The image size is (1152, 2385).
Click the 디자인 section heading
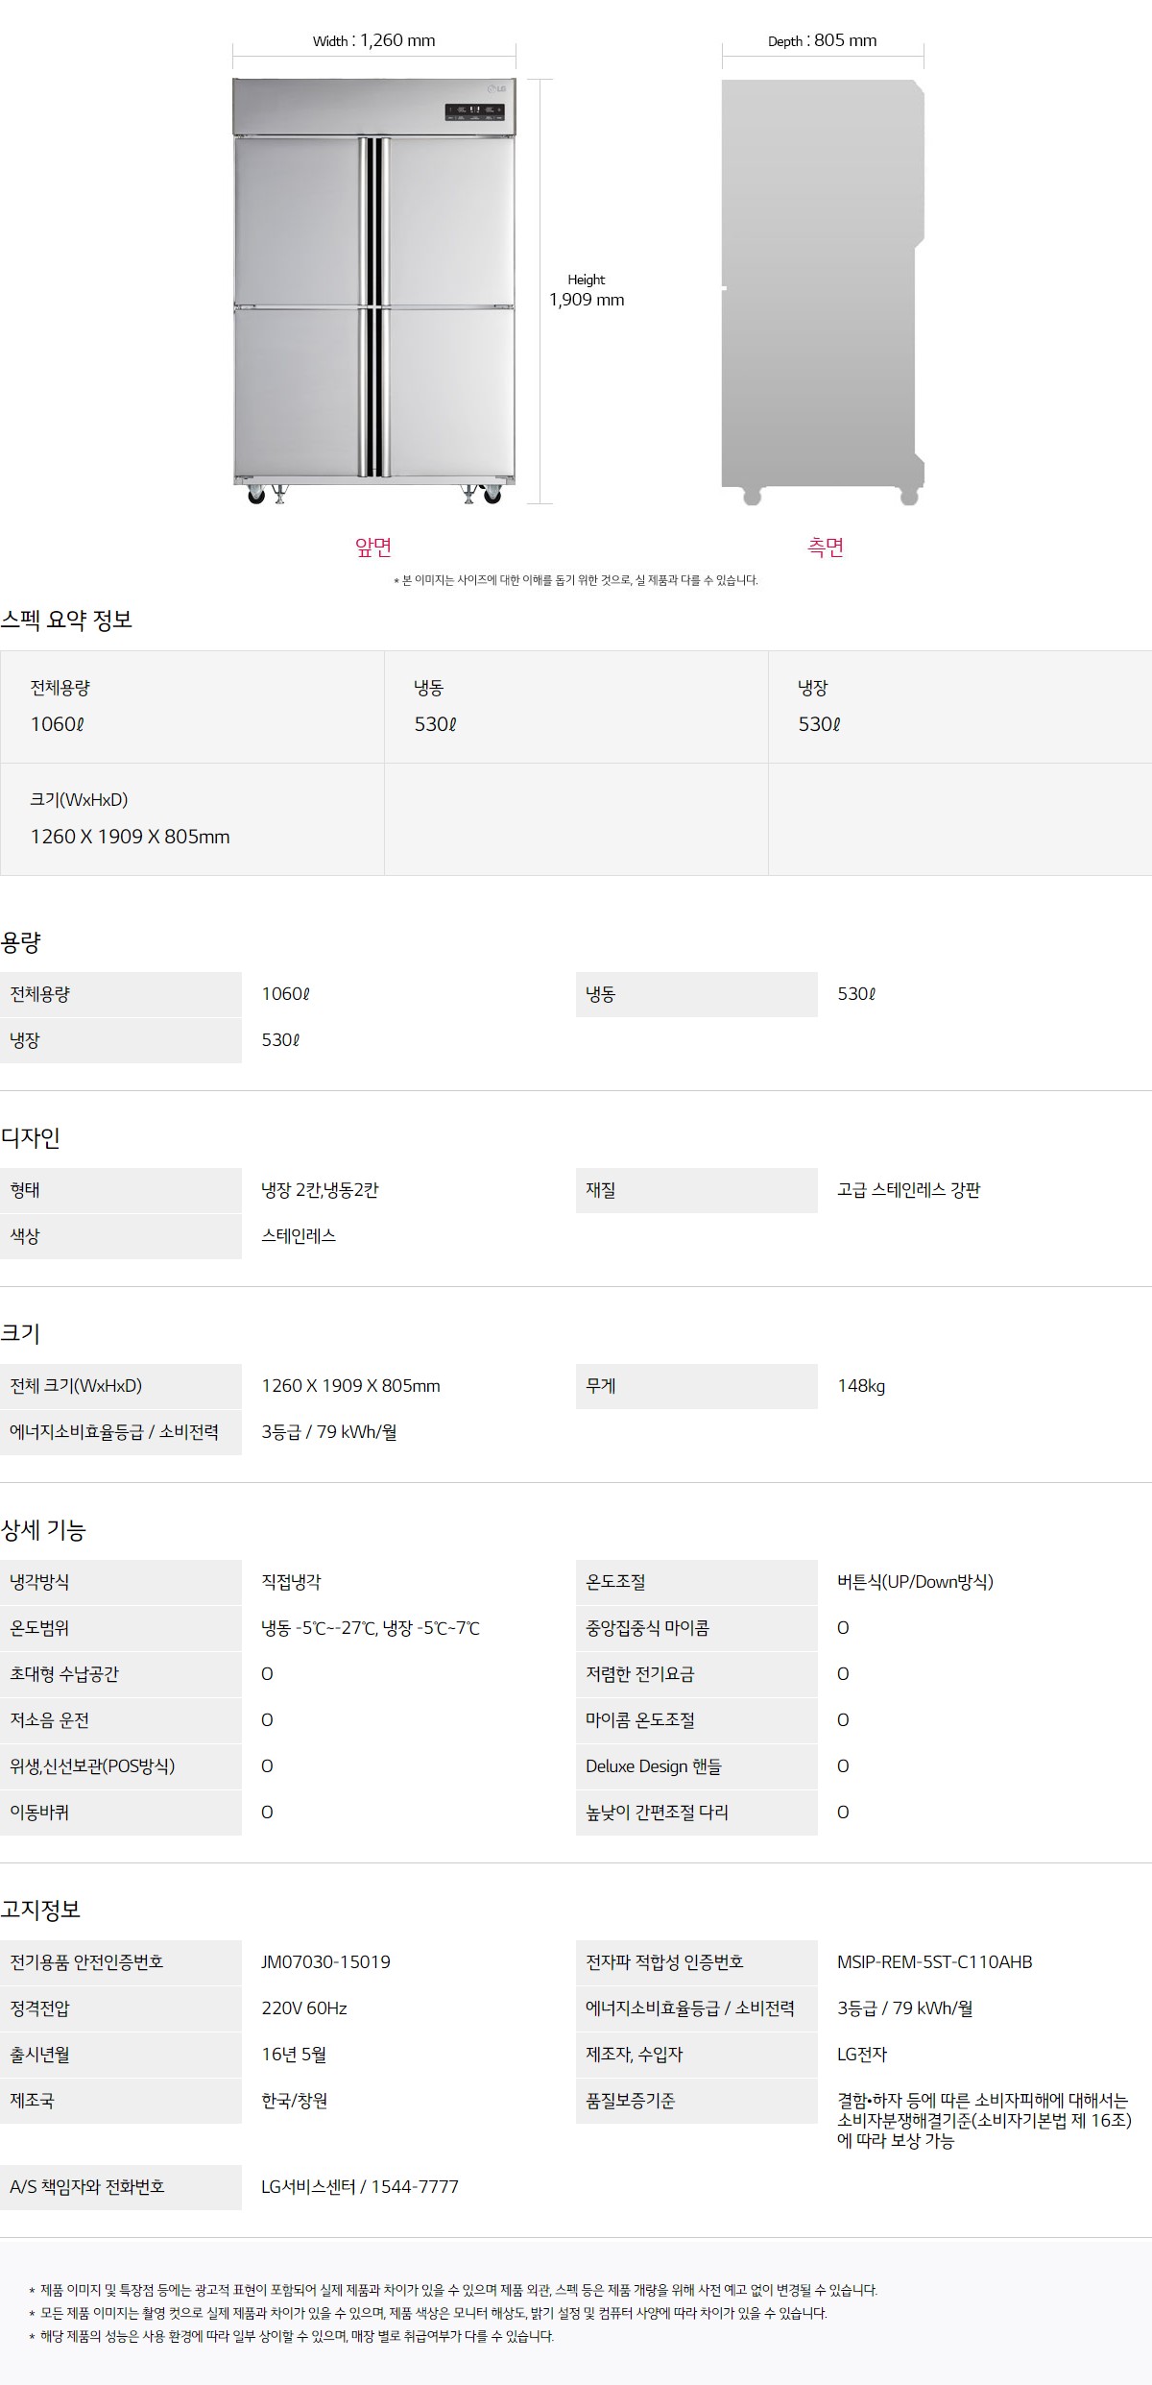[31, 1137]
